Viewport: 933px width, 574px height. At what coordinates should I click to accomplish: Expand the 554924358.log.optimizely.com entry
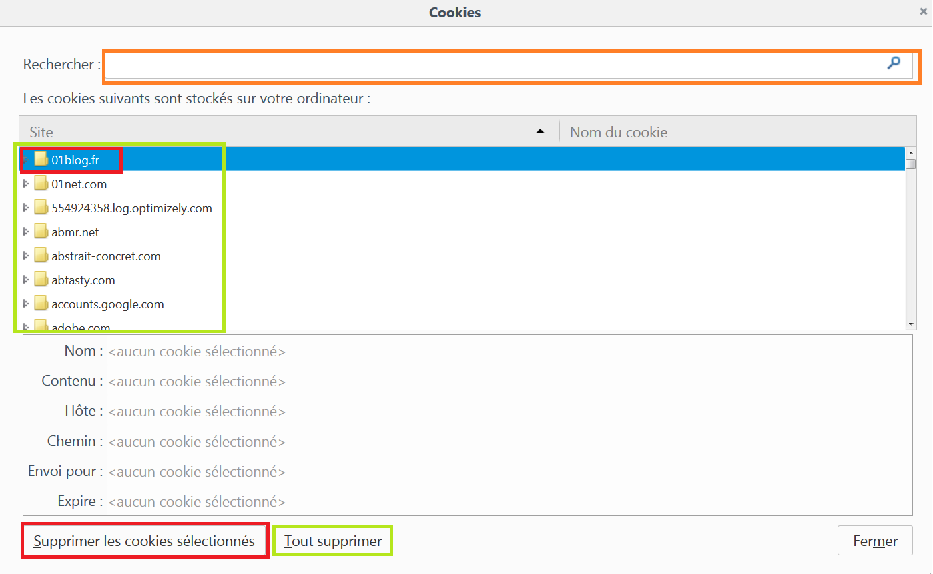[x=26, y=208]
